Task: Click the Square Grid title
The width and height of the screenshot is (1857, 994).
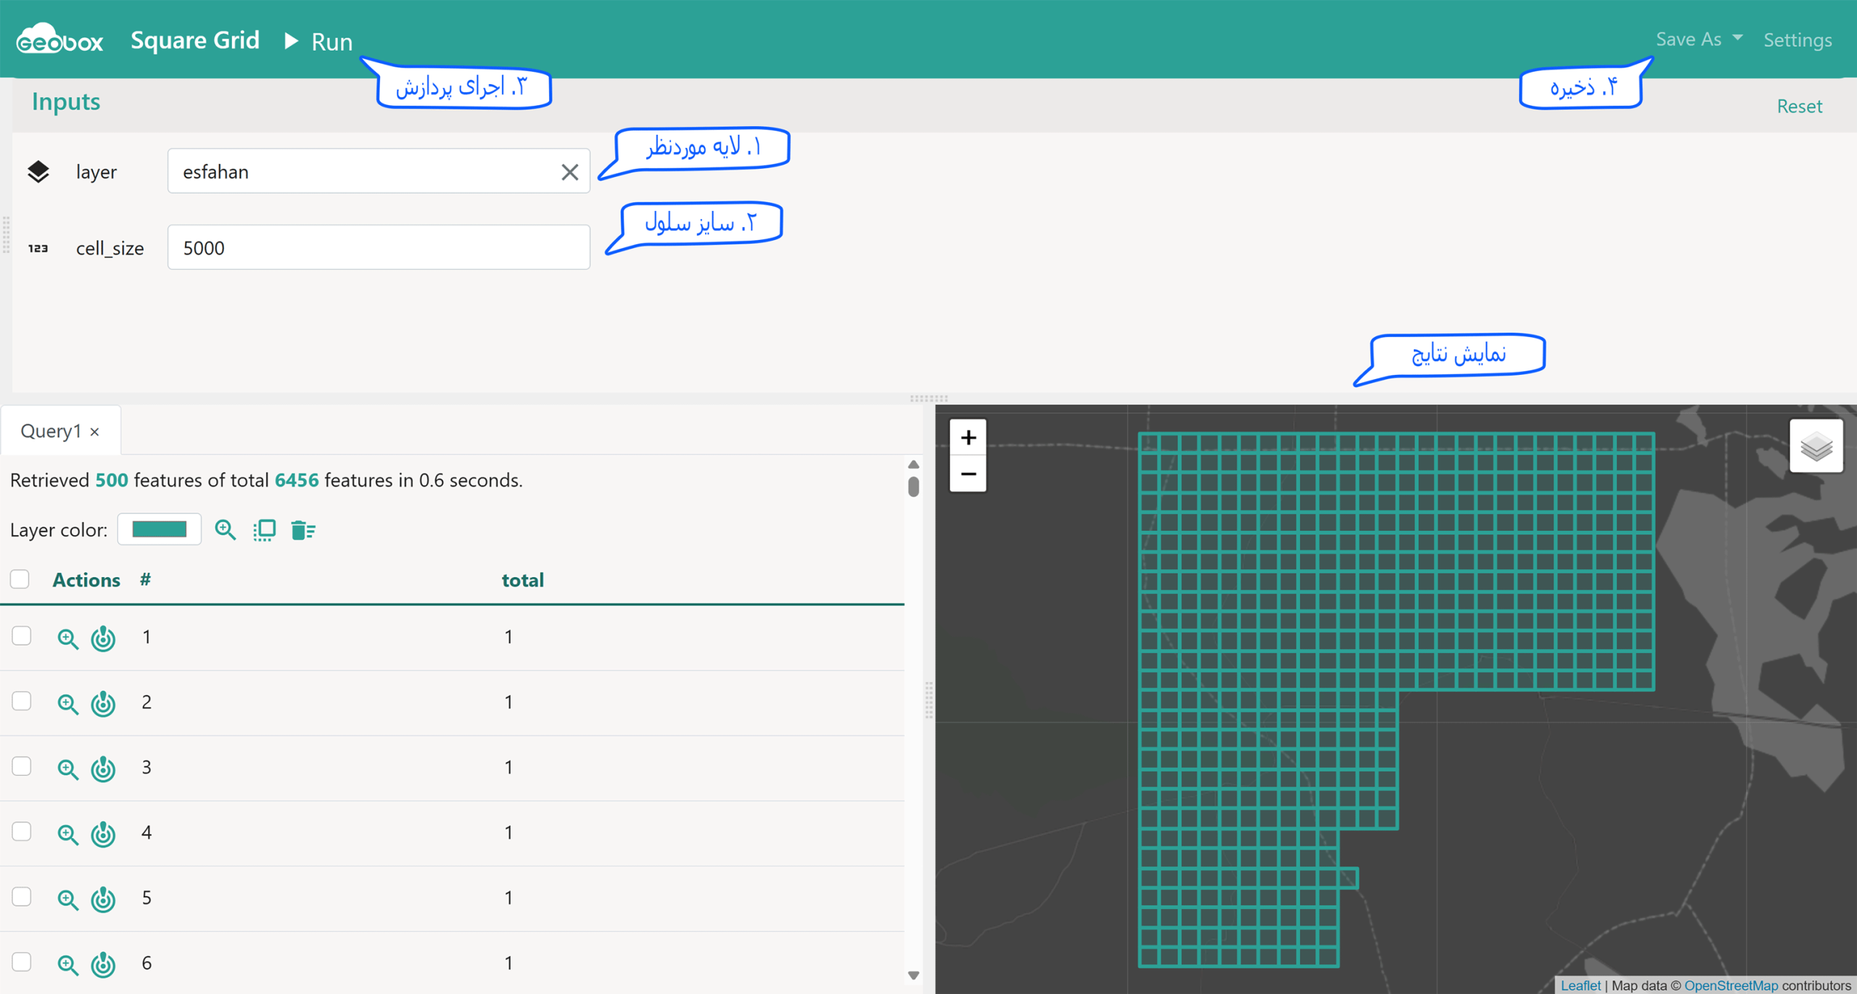Action: coord(194,40)
